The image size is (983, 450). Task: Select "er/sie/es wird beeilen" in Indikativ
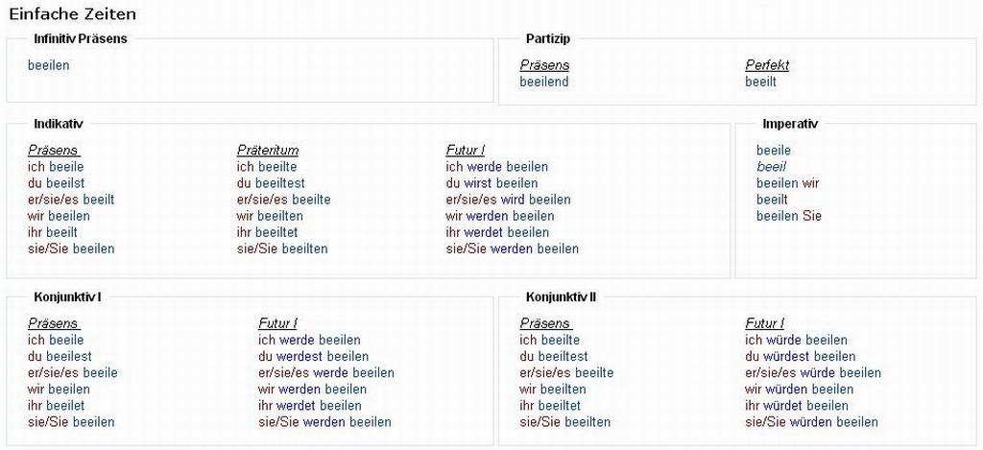click(x=508, y=200)
